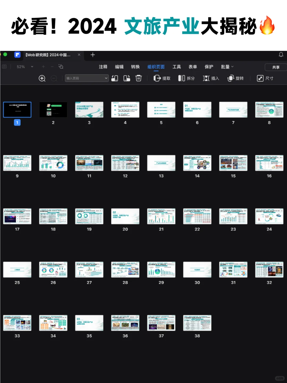The image size is (287, 383).
Task: Select page 5 contents thumbnail
Action: (x=161, y=109)
